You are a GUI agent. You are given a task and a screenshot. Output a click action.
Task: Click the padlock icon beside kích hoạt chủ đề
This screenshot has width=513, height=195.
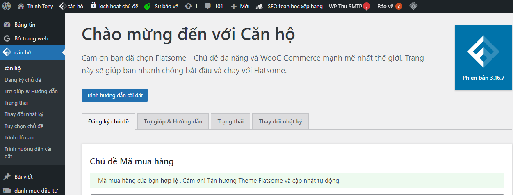click(93, 6)
